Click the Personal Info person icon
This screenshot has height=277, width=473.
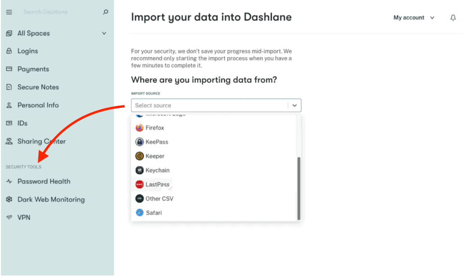[9, 105]
